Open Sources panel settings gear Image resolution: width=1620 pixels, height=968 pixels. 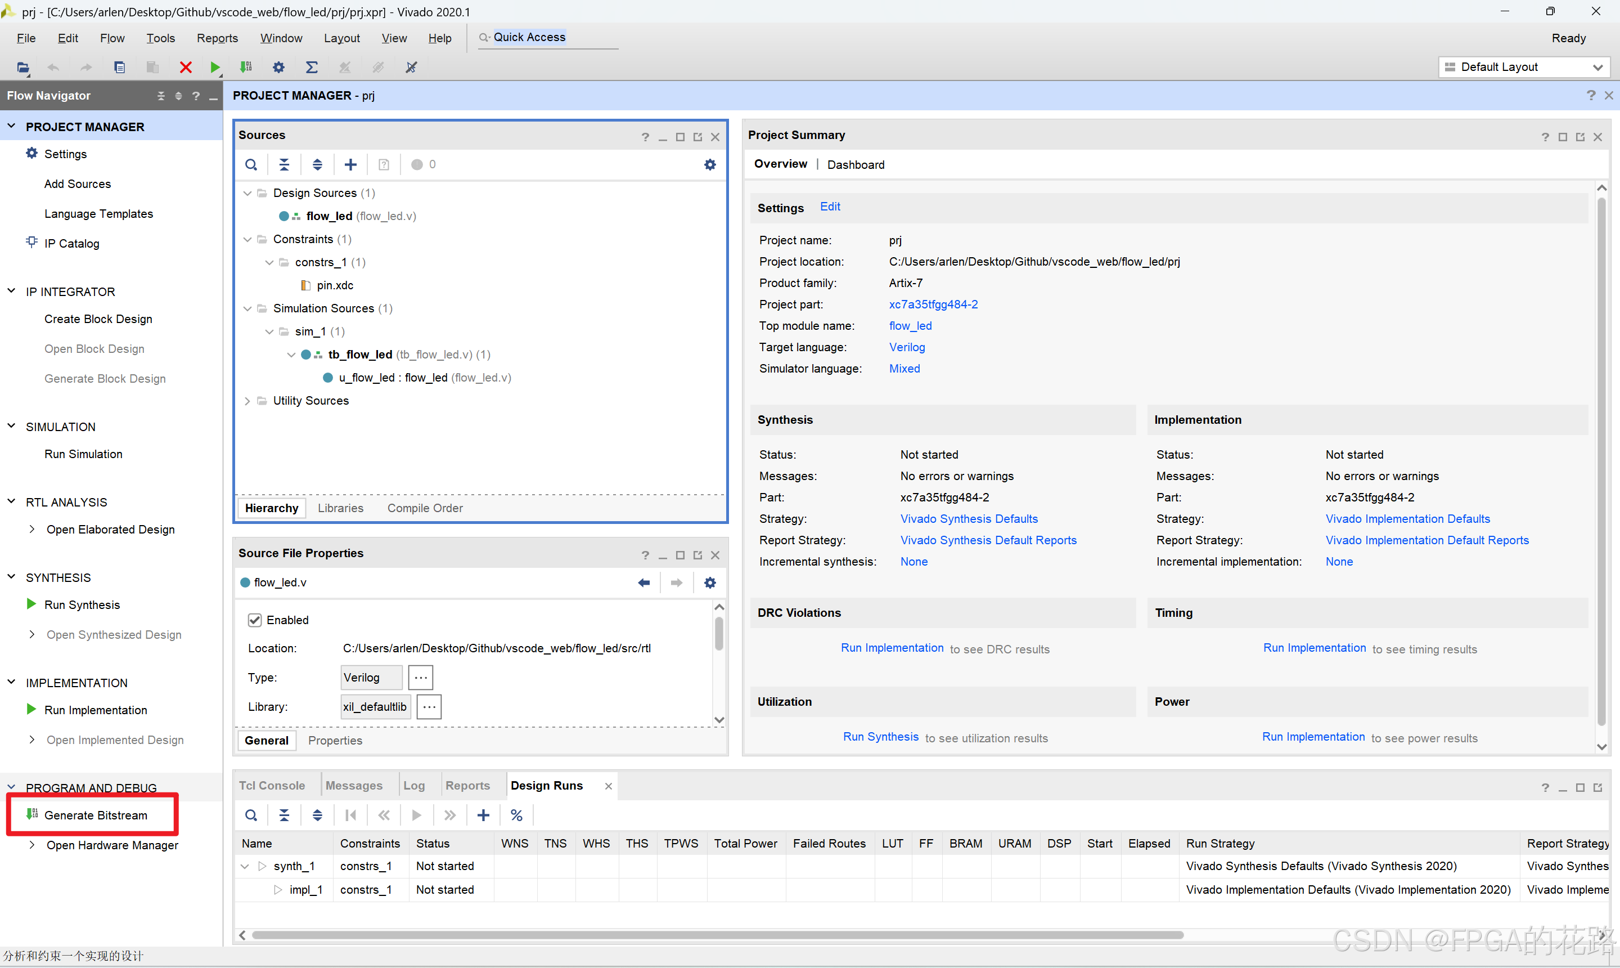[710, 164]
